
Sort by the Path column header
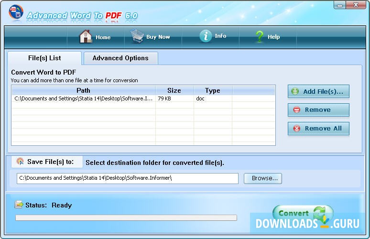pyautogui.click(x=83, y=90)
